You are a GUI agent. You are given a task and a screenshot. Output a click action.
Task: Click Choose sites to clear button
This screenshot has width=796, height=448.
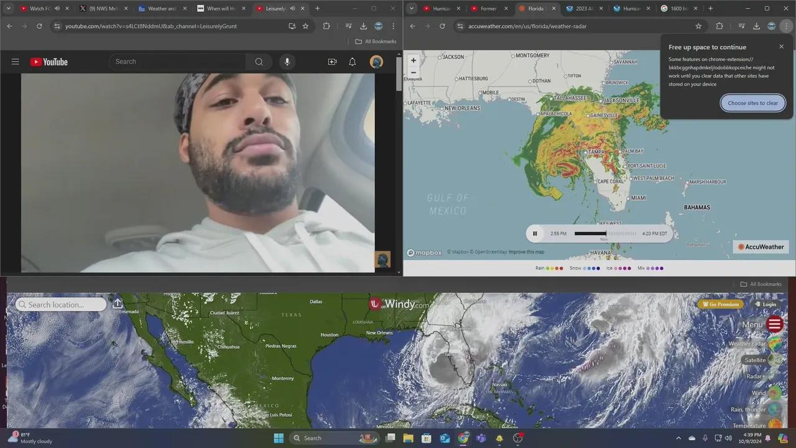click(x=752, y=103)
